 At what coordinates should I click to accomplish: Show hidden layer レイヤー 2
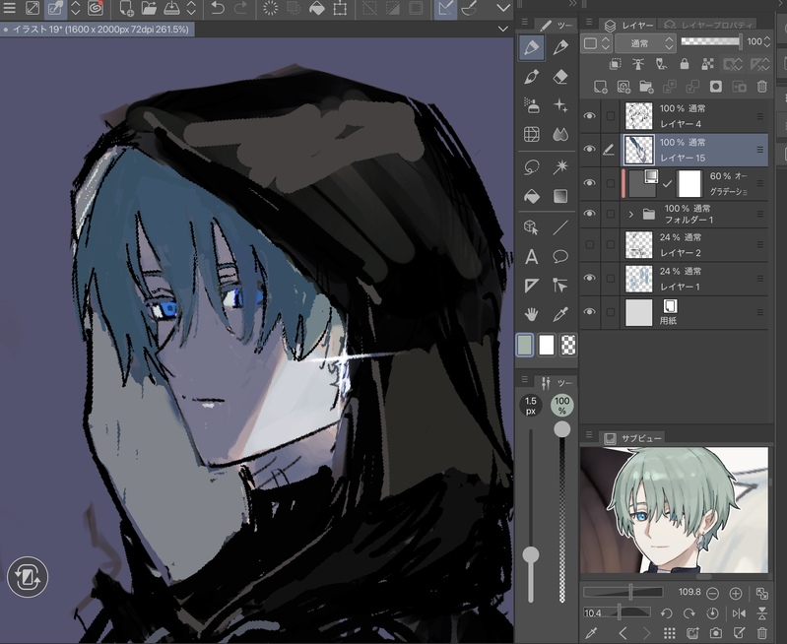pos(589,244)
